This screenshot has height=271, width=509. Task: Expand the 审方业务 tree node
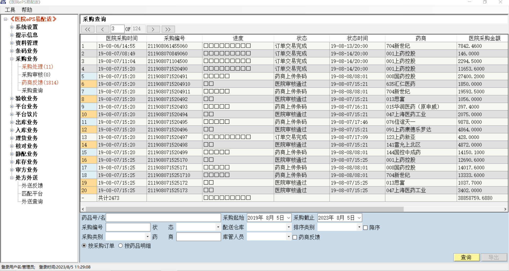click(x=12, y=170)
